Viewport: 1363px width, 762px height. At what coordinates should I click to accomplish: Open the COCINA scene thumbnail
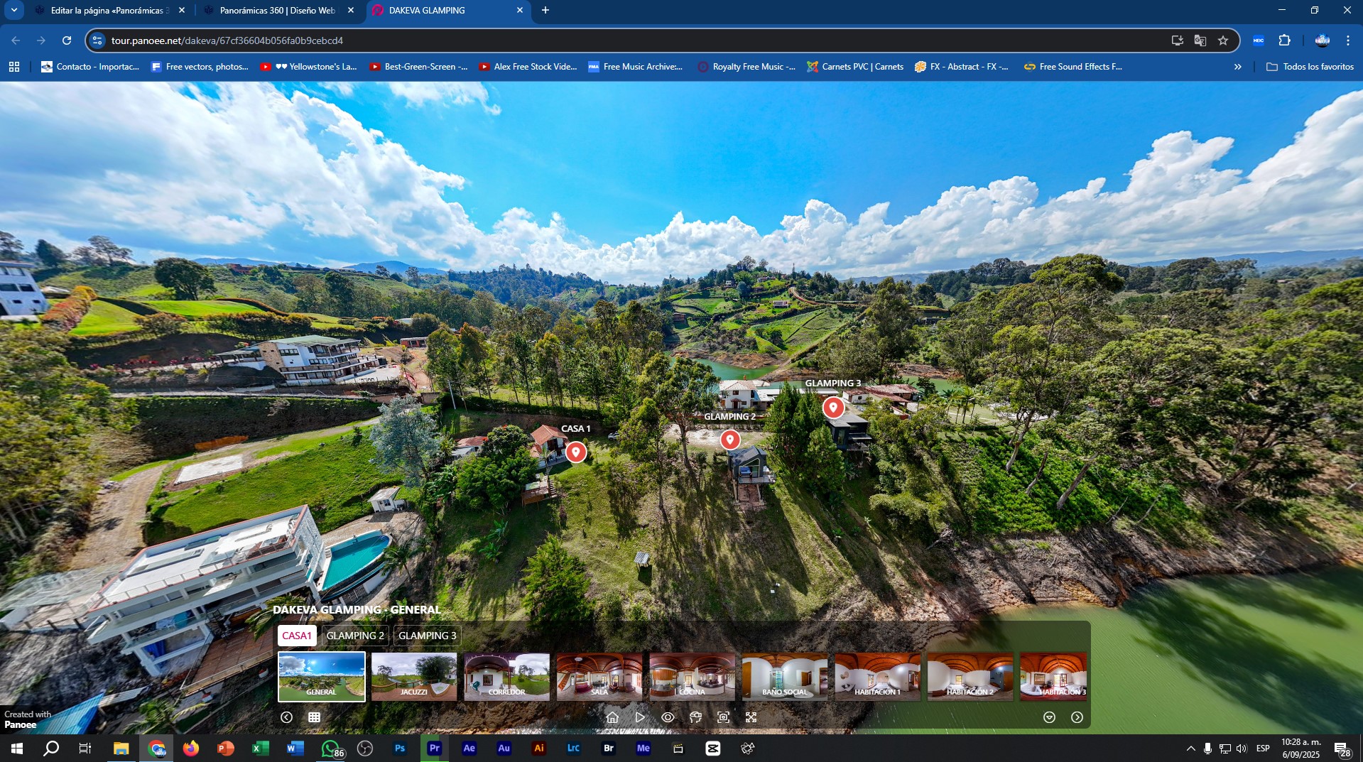[x=692, y=677]
